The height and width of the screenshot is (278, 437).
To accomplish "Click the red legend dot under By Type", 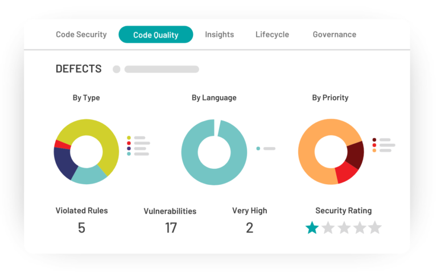I will click(129, 143).
